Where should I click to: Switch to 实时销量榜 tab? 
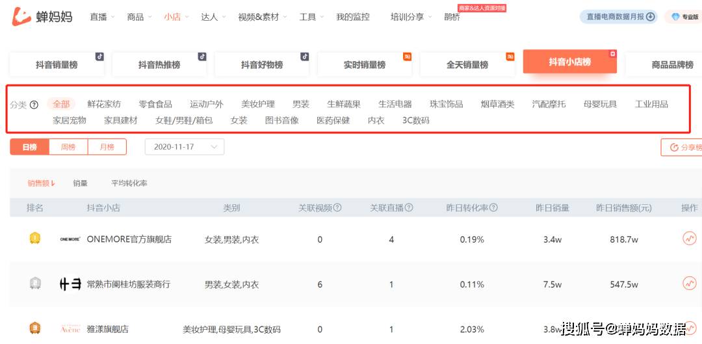(x=365, y=64)
